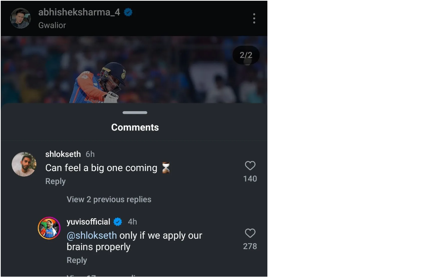Reply to yuvisofficial's comment

[77, 260]
